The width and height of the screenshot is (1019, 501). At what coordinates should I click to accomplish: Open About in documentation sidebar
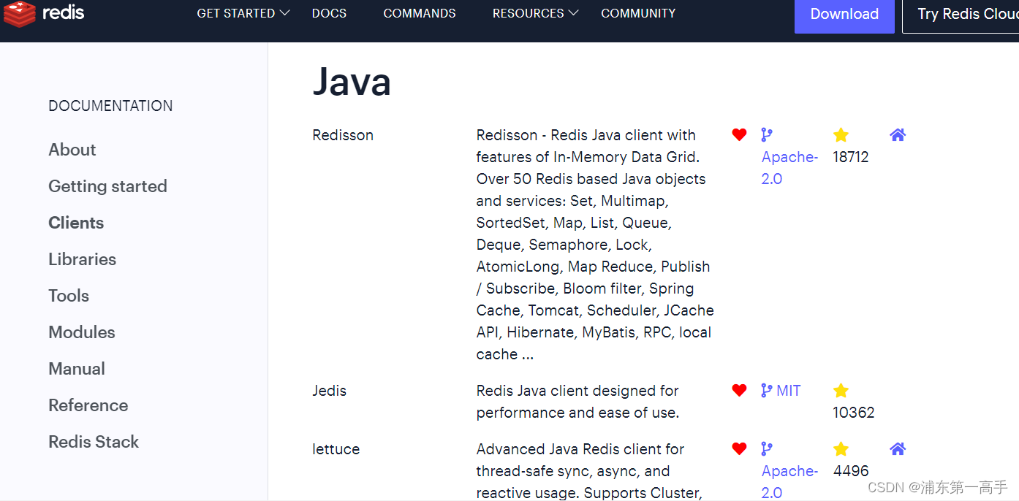pos(72,150)
